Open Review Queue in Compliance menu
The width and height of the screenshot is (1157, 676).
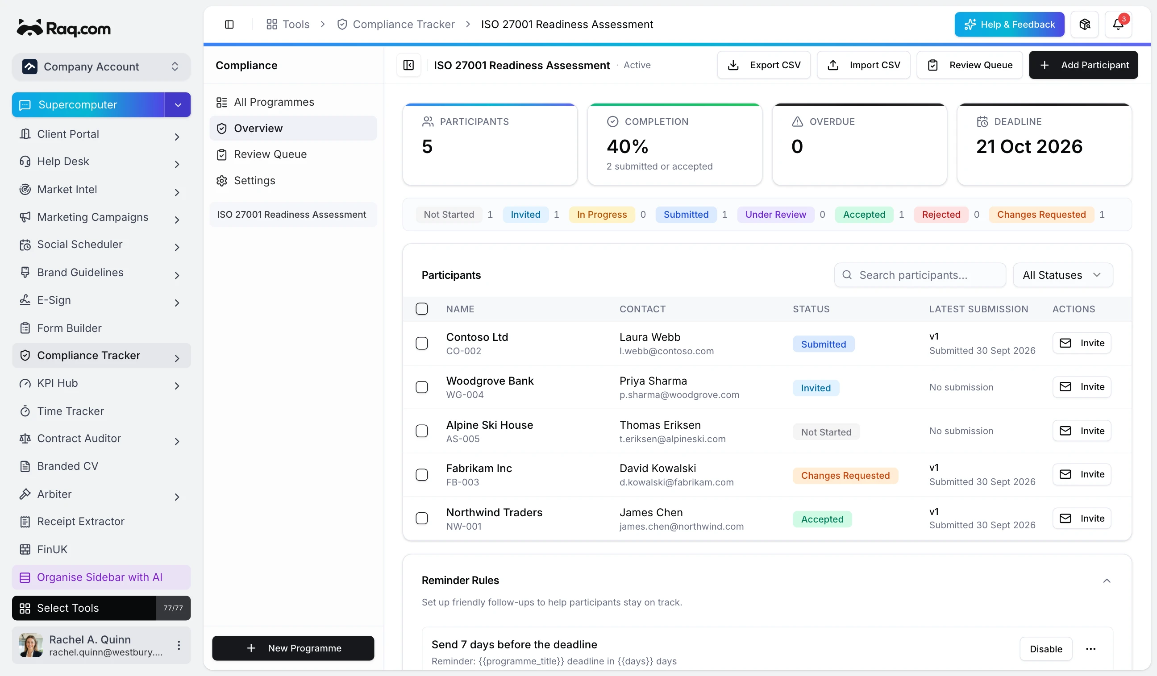(x=293, y=154)
